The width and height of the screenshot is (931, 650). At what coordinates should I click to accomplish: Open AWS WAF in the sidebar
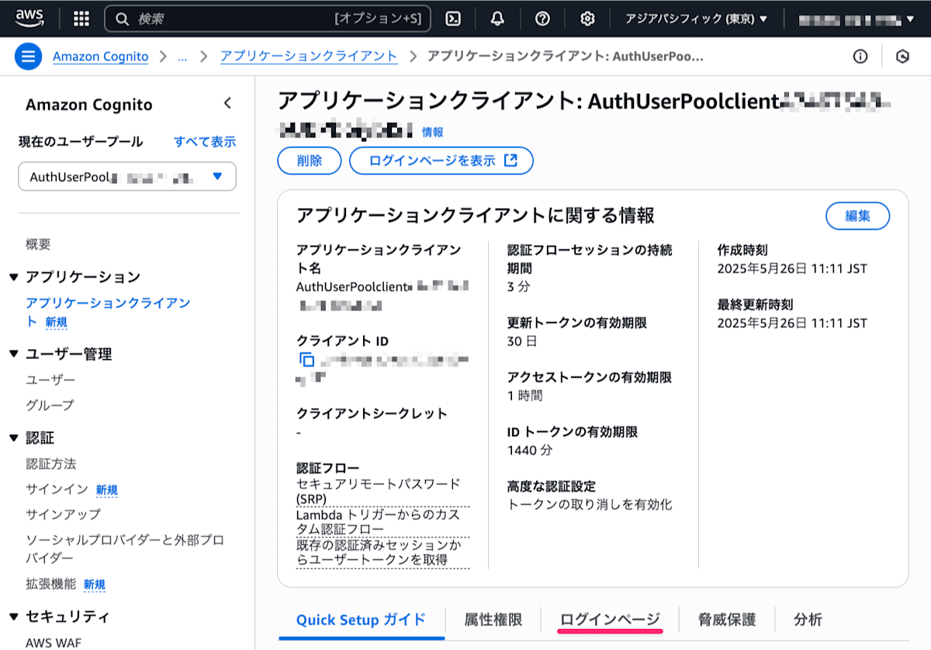tap(54, 642)
